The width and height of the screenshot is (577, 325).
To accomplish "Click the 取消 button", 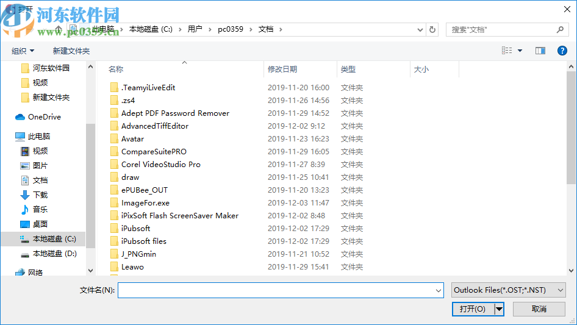I will (x=539, y=309).
